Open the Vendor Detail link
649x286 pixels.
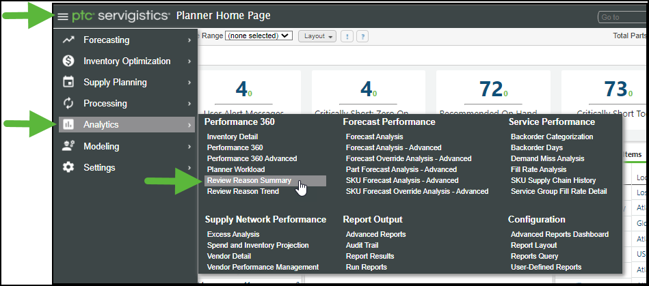(x=229, y=256)
